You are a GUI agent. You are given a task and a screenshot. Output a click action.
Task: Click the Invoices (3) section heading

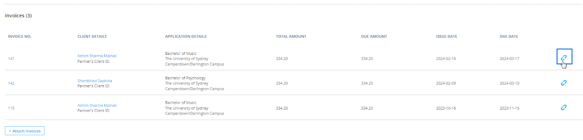tap(18, 16)
